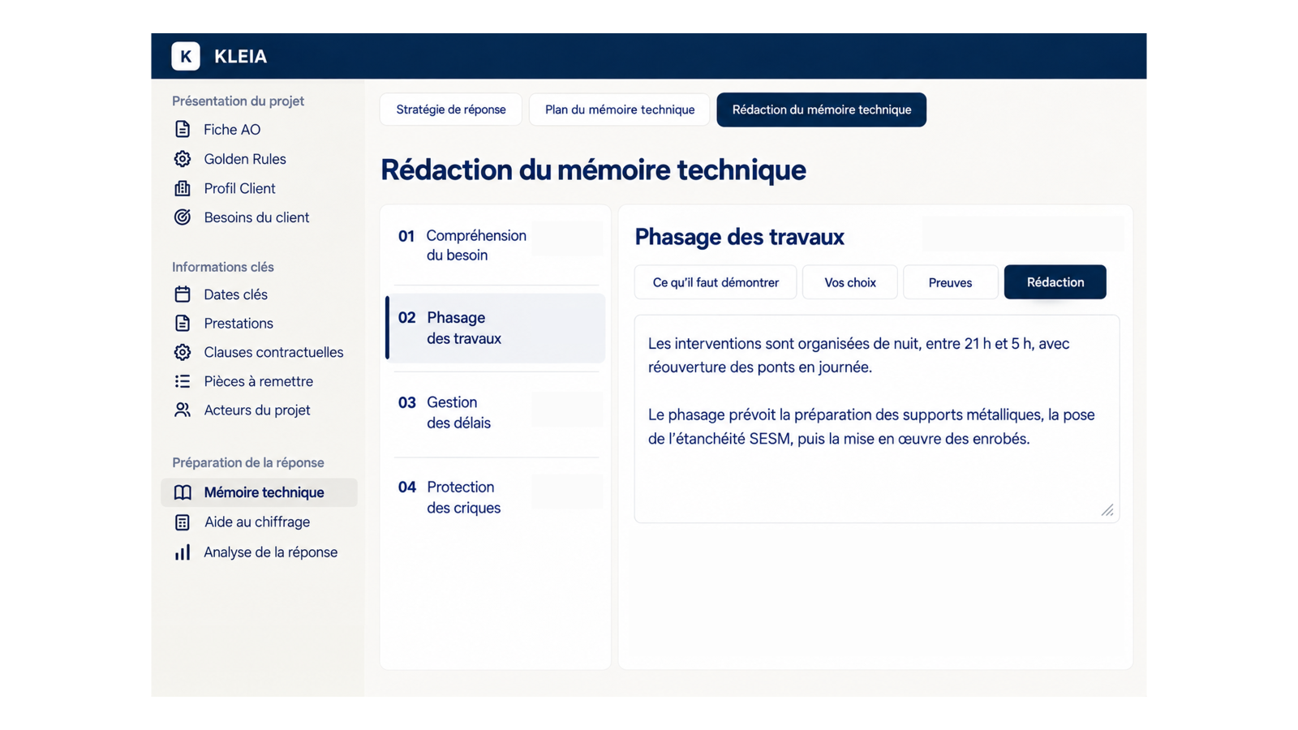Screen dimensions: 1298x730
Task: Open Golden Rules link
Action: (x=245, y=159)
